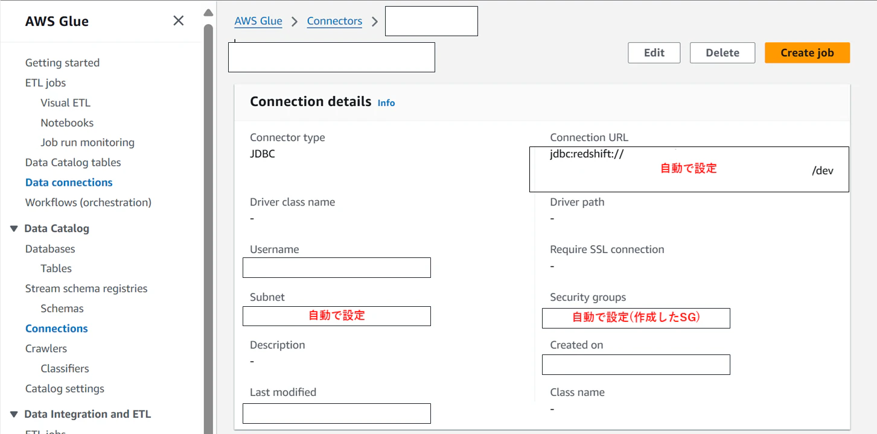Click the sidebar vertical scrollbar thumb
877x434 pixels.
(208, 229)
